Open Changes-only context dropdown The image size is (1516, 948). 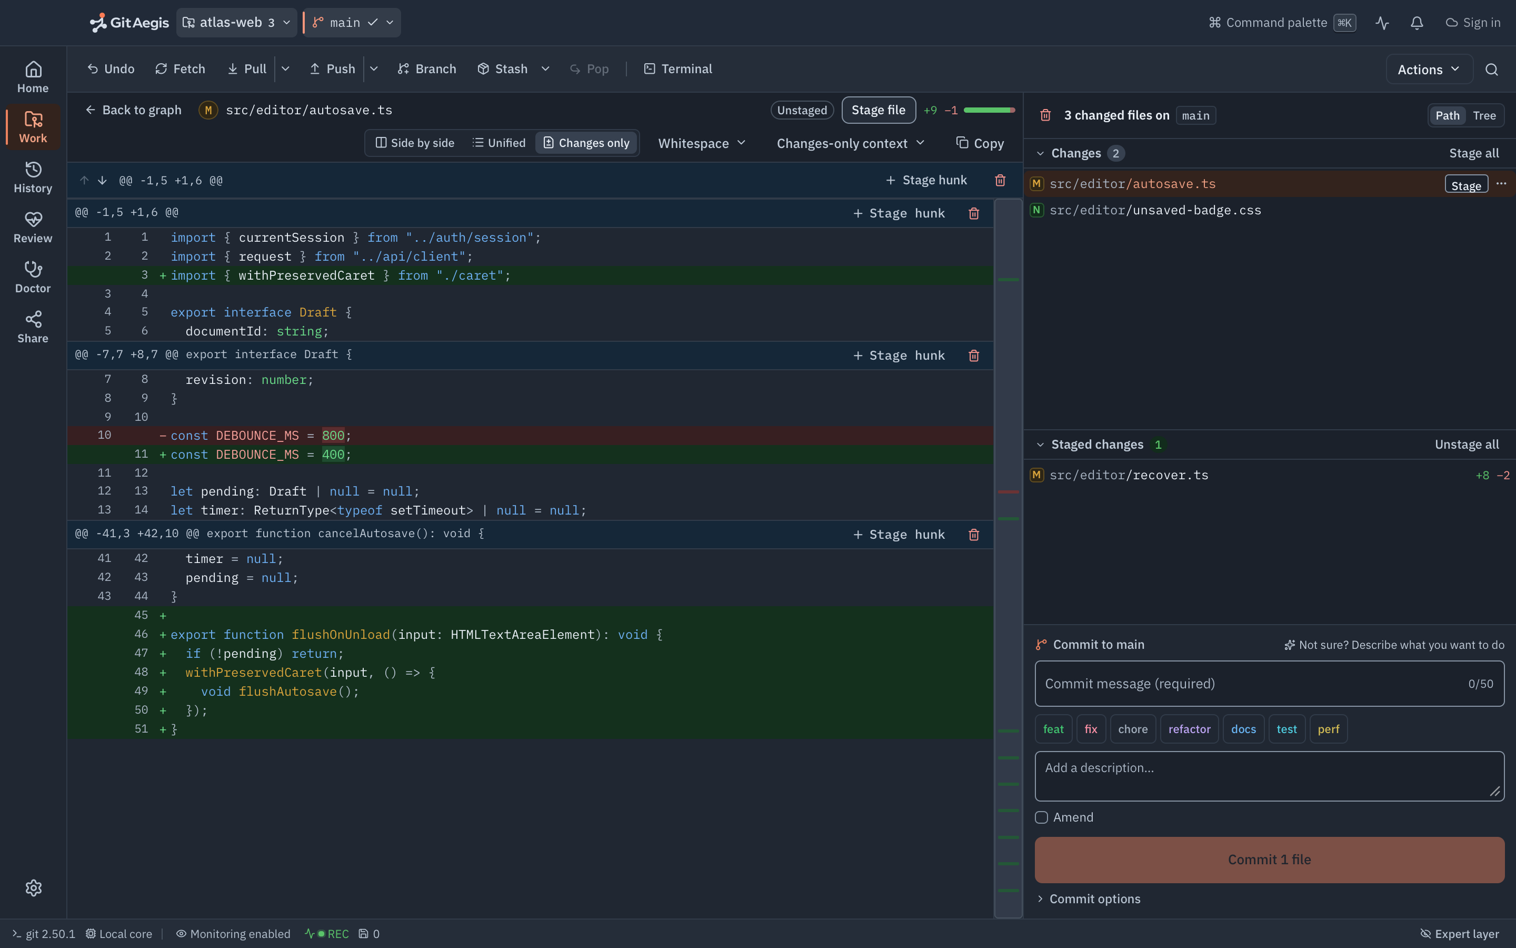851,144
